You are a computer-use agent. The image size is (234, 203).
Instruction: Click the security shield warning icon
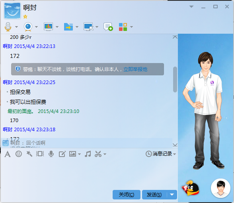click(18, 69)
